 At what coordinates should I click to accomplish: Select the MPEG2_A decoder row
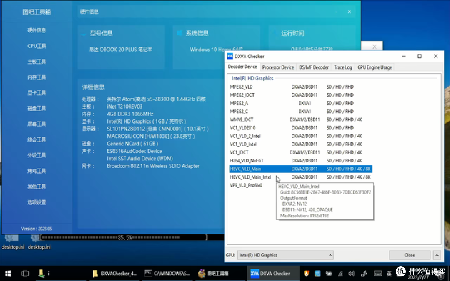click(301, 103)
